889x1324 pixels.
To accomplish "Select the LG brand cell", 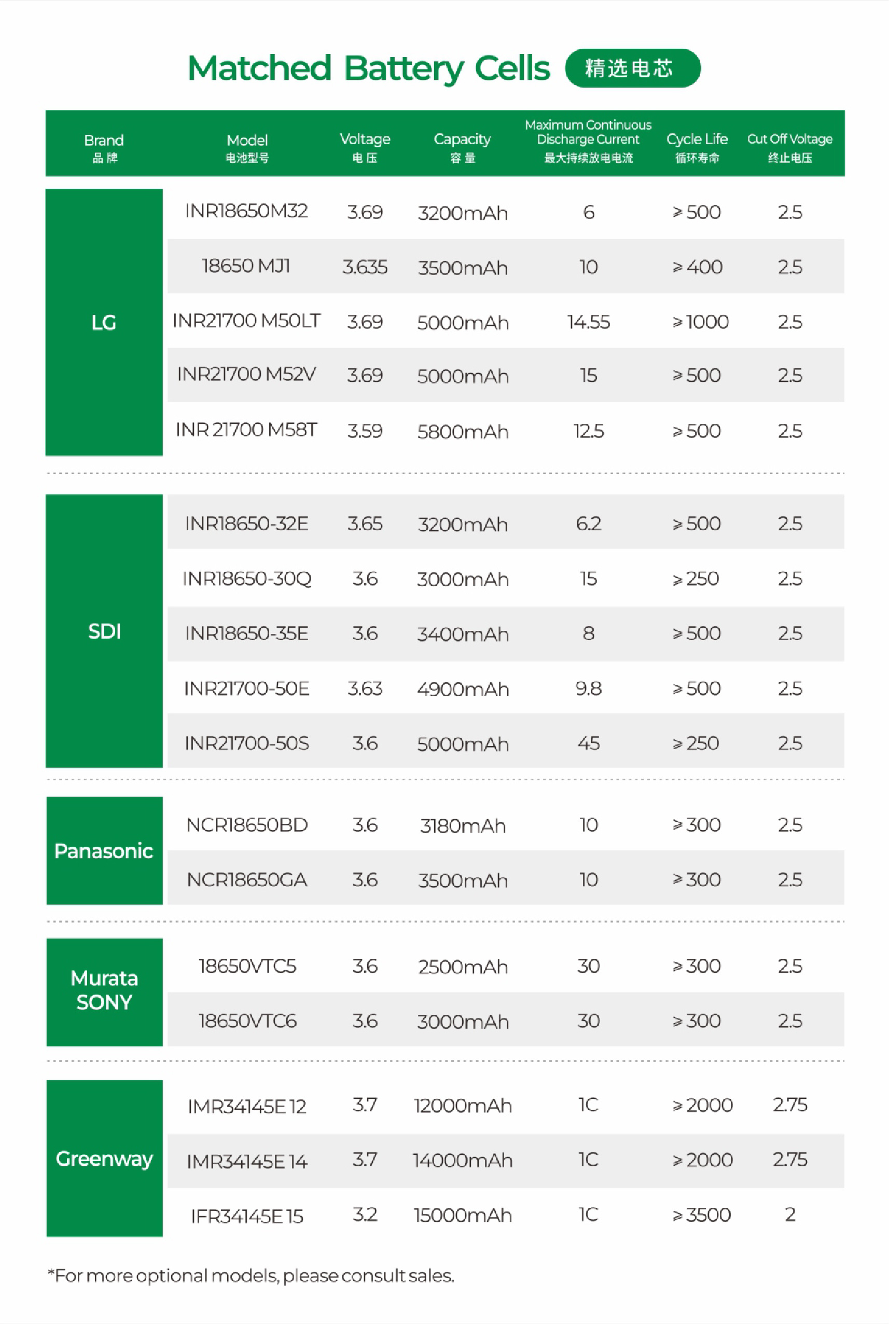I will pyautogui.click(x=104, y=322).
